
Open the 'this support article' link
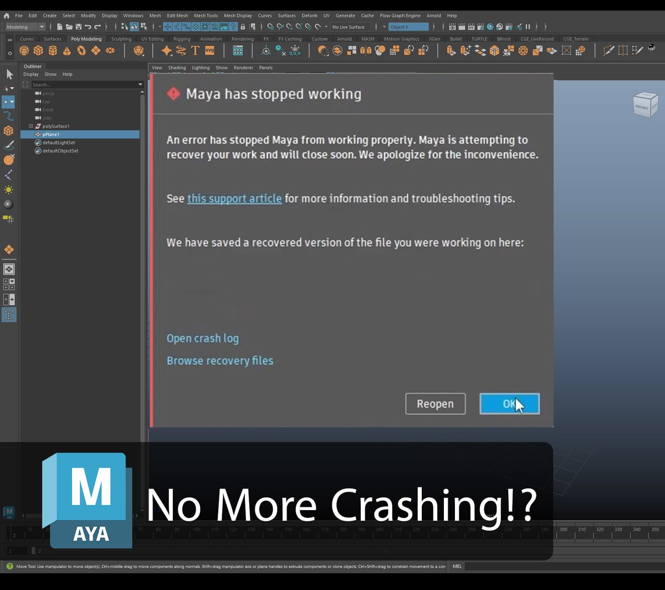234,198
